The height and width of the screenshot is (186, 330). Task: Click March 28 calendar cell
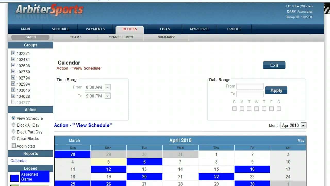pos(73,154)
